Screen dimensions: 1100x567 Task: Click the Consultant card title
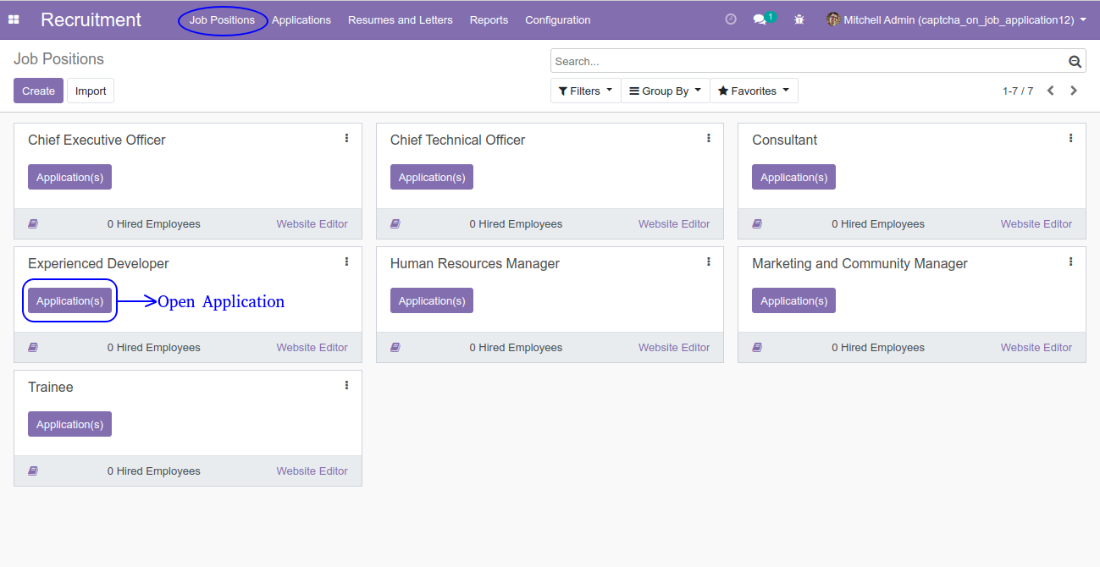pos(784,140)
